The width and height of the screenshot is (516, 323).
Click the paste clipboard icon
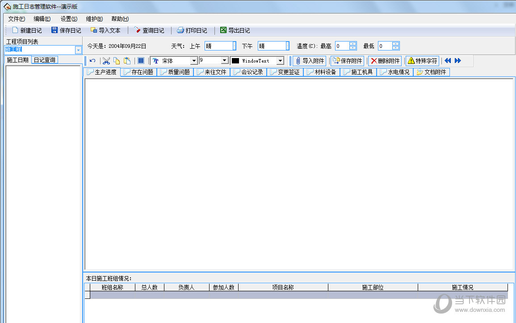pyautogui.click(x=127, y=61)
